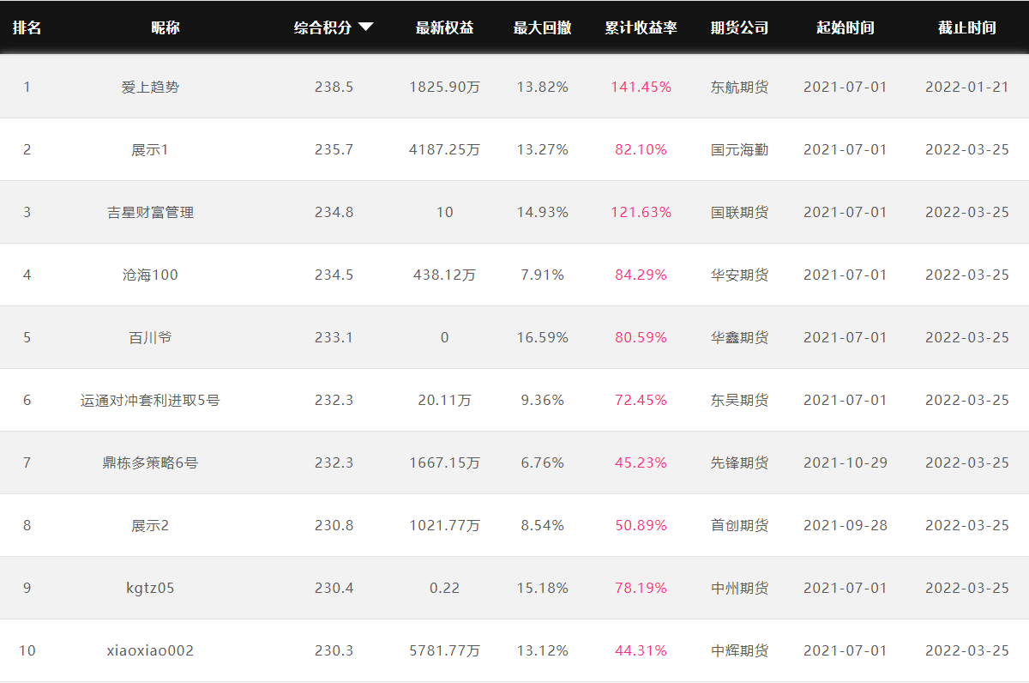Screen dimensions: 1029x683
Task: Click the 1021.77万 equity value
Action: 444,525
